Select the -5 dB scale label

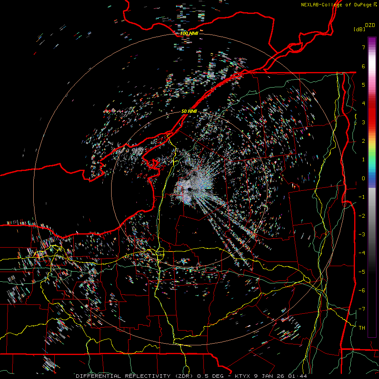coord(362,272)
